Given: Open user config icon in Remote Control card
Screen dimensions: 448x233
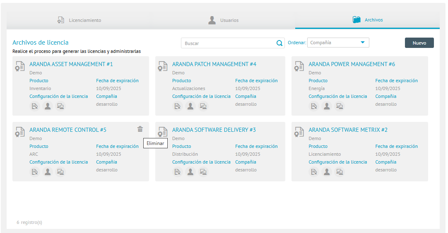Looking at the screenshot, I should click(x=48, y=172).
